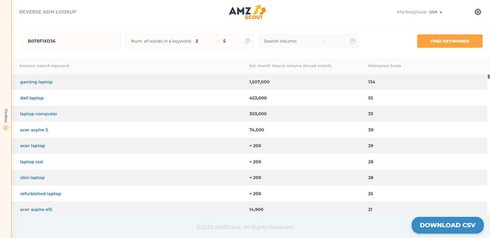This screenshot has height=238, width=490.
Task: Select relevance score 55
Action: tap(371, 98)
